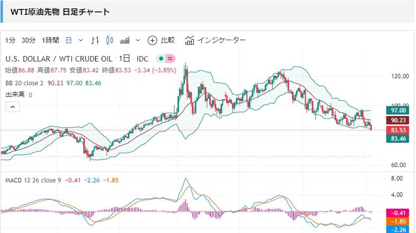Switch to candlestick chart style icon
This screenshot has width=416, height=233.
[110, 40]
